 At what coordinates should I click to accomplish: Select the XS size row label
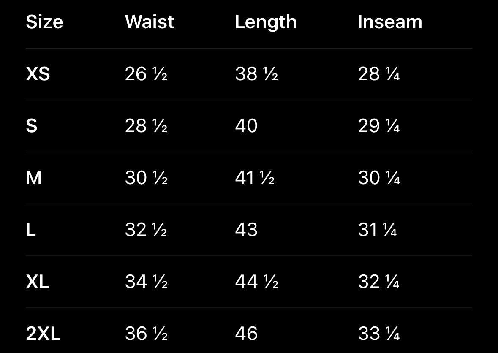[38, 74]
